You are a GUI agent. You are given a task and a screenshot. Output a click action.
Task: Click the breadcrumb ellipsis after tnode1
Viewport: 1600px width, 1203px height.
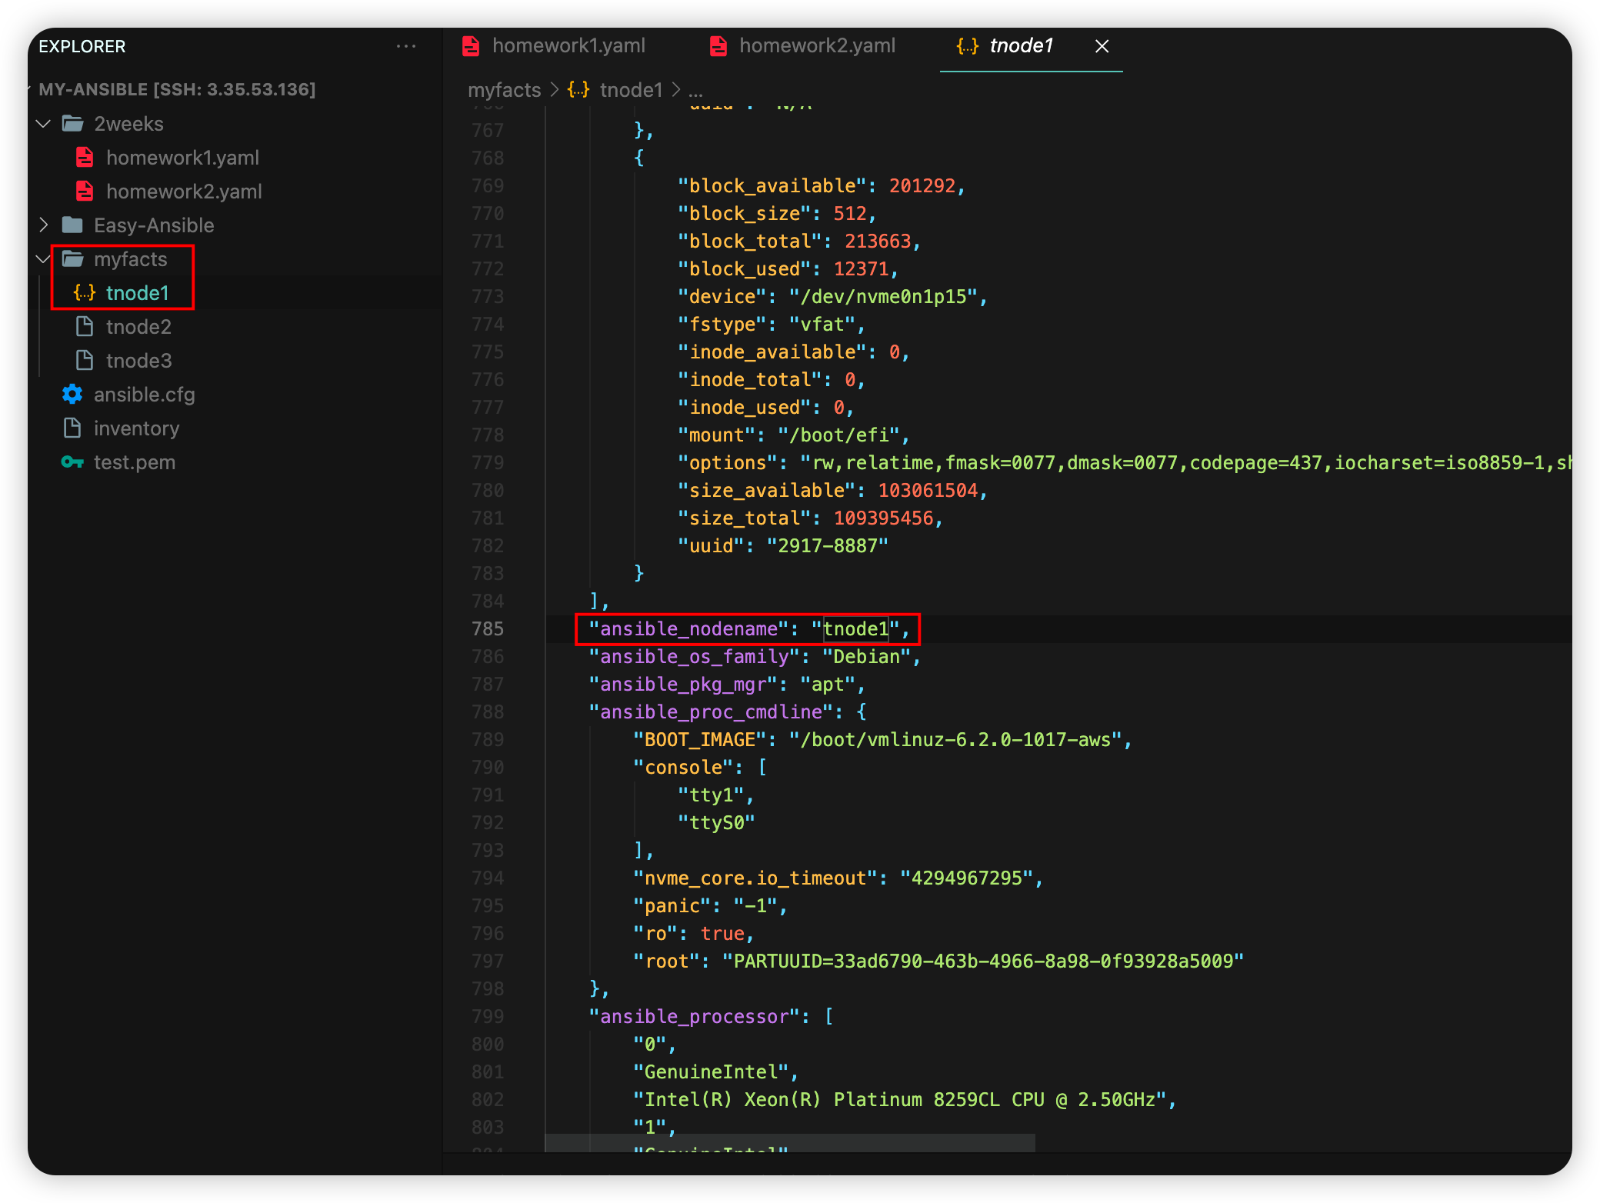695,90
